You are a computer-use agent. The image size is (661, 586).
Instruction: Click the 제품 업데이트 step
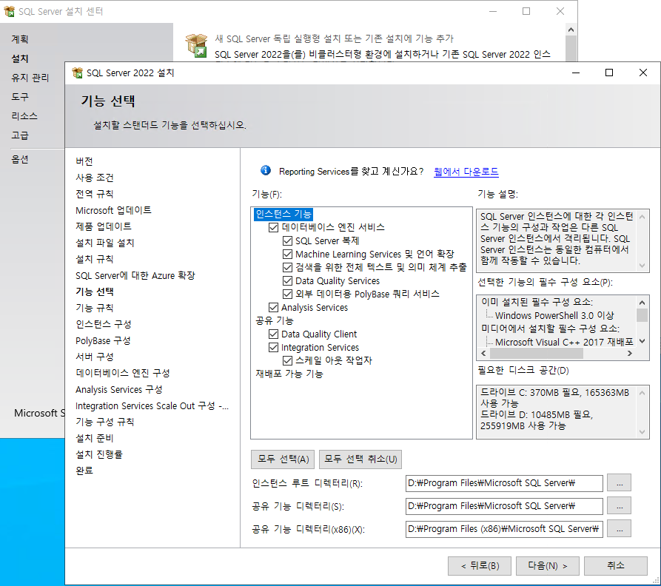pyautogui.click(x=104, y=226)
